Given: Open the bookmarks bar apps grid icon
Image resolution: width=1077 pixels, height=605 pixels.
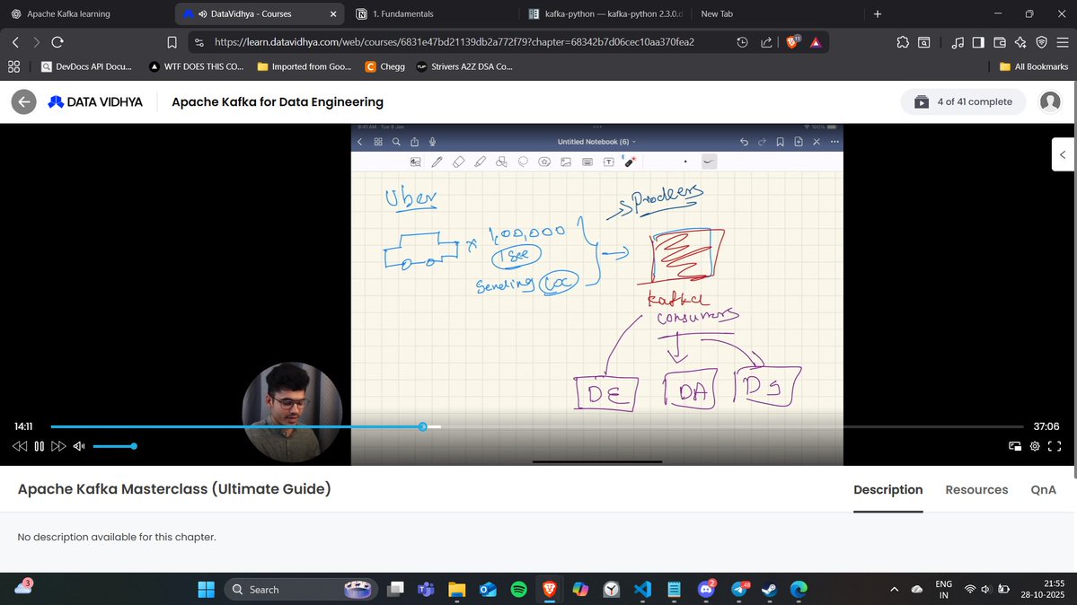Looking at the screenshot, I should [x=13, y=66].
